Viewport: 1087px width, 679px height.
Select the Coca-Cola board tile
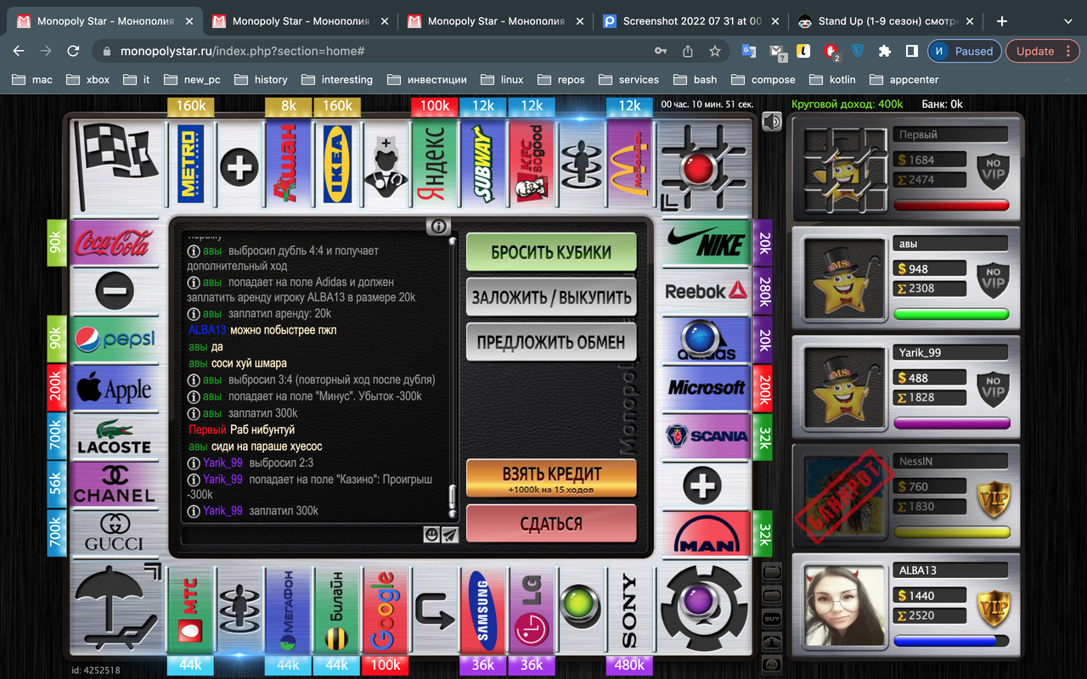click(114, 244)
